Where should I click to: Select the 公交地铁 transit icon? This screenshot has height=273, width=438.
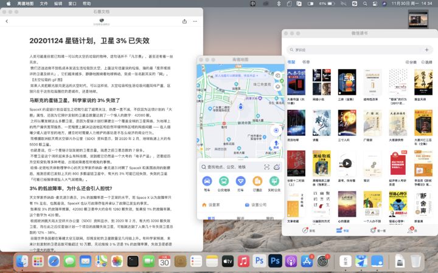(224, 181)
